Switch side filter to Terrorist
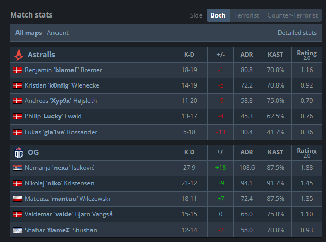The image size is (326, 242). [246, 15]
